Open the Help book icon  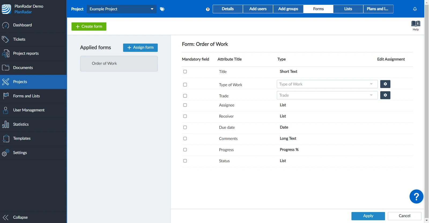[416, 24]
